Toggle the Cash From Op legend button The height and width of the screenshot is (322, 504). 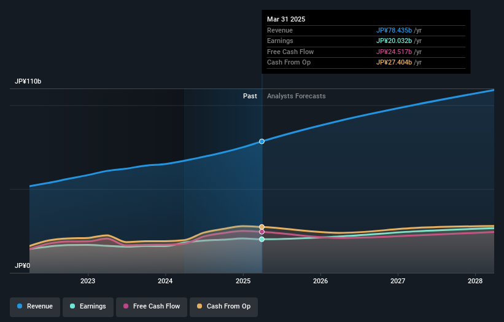point(223,307)
